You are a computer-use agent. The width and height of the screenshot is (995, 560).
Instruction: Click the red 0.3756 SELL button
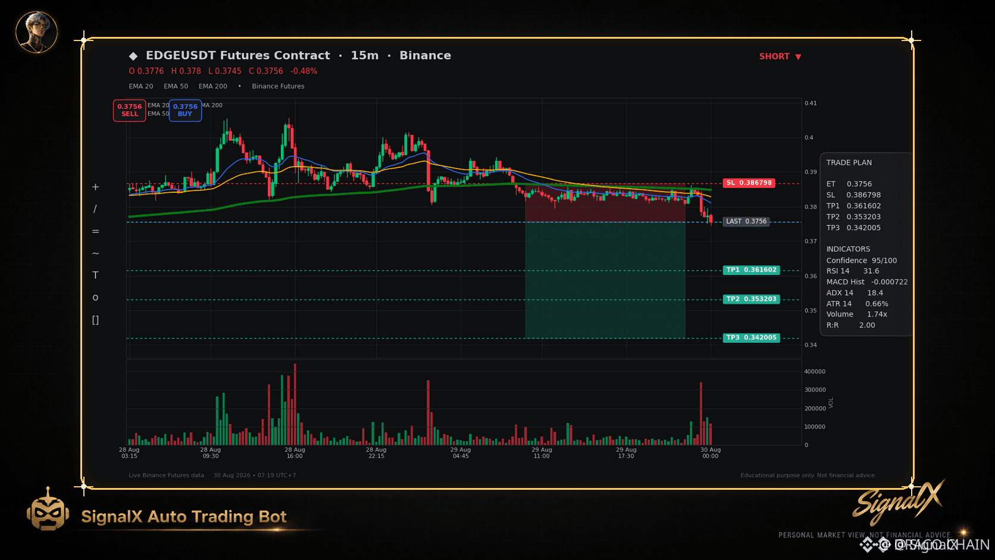[130, 110]
